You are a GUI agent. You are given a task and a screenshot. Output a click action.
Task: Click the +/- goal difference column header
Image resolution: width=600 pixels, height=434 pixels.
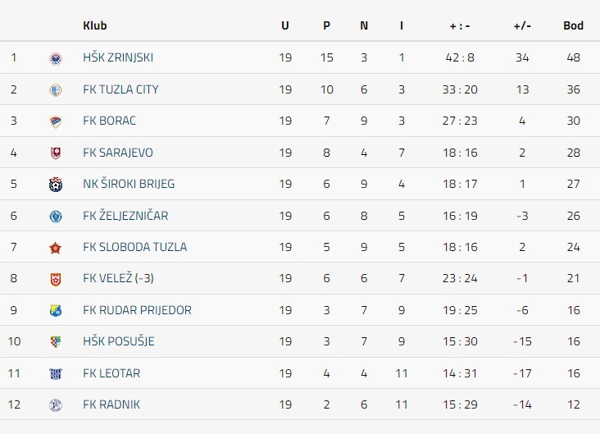coord(522,25)
